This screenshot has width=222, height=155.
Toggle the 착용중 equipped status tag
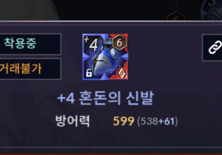pyautogui.click(x=30, y=44)
